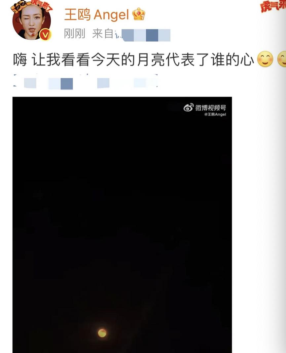Image resolution: width=286 pixels, height=353 pixels.
Task: Click the glowing moon in the video
Action: tap(102, 333)
